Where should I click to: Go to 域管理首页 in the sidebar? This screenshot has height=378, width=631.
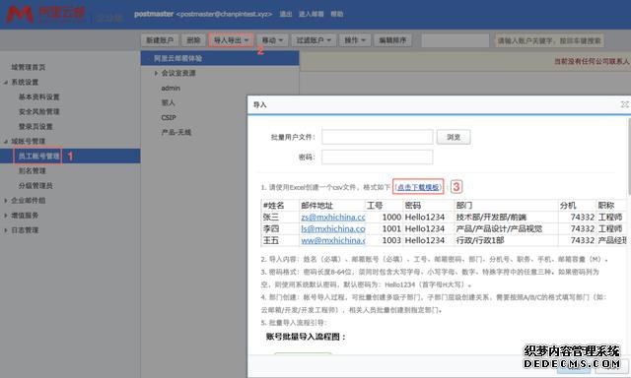coord(29,67)
